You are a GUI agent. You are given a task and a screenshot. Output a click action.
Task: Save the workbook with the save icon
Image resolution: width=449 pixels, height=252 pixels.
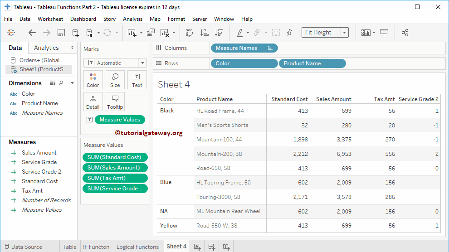coord(61,33)
